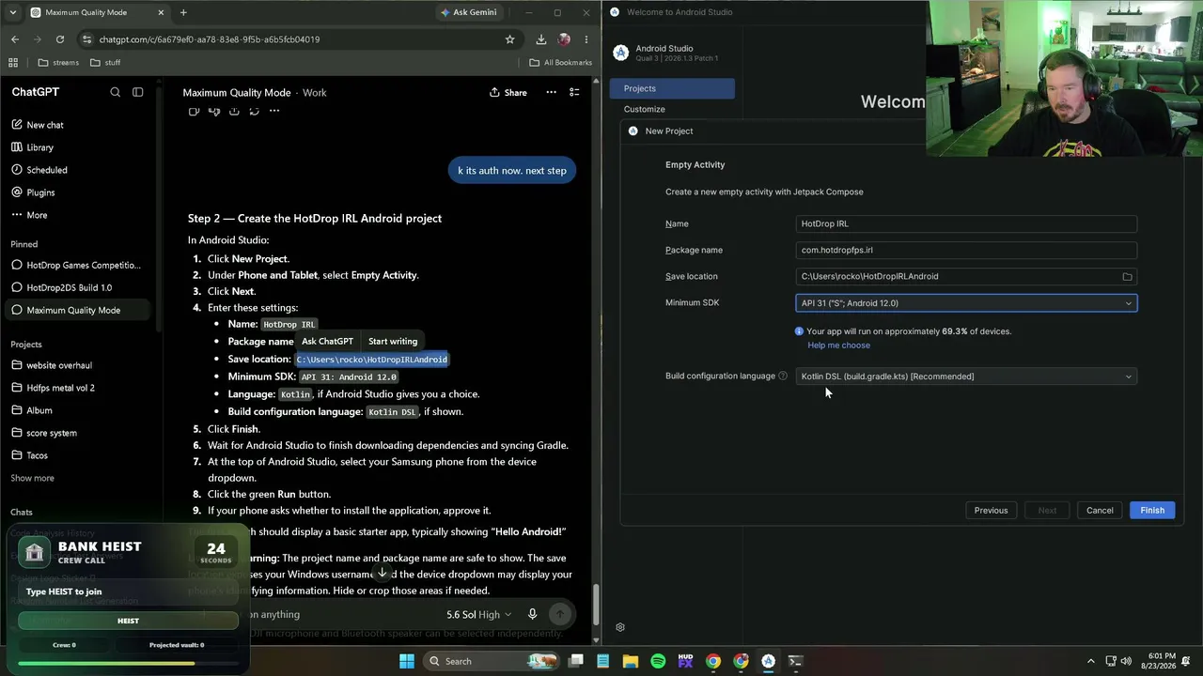The height and width of the screenshot is (676, 1203).
Task: Click the green HEIST button in the overlay
Action: click(x=128, y=621)
